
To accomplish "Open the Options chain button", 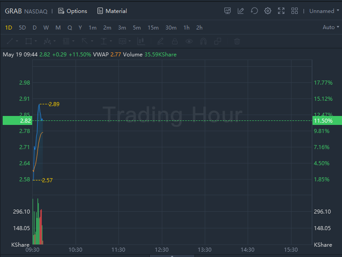I will pyautogui.click(x=72, y=11).
